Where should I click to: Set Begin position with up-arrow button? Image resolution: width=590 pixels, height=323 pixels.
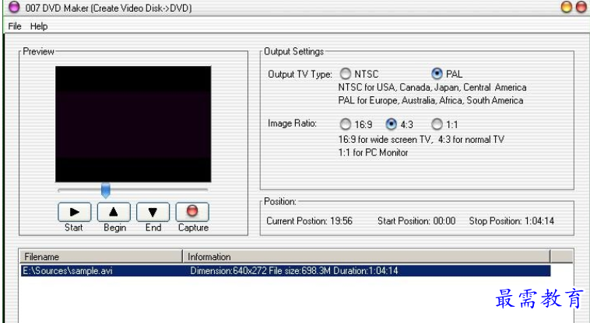[114, 212]
